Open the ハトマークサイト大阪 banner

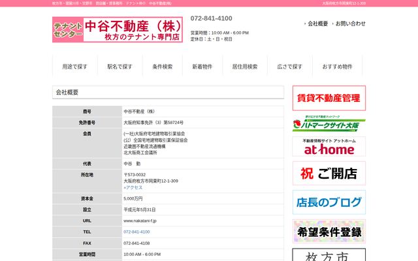[329, 123]
